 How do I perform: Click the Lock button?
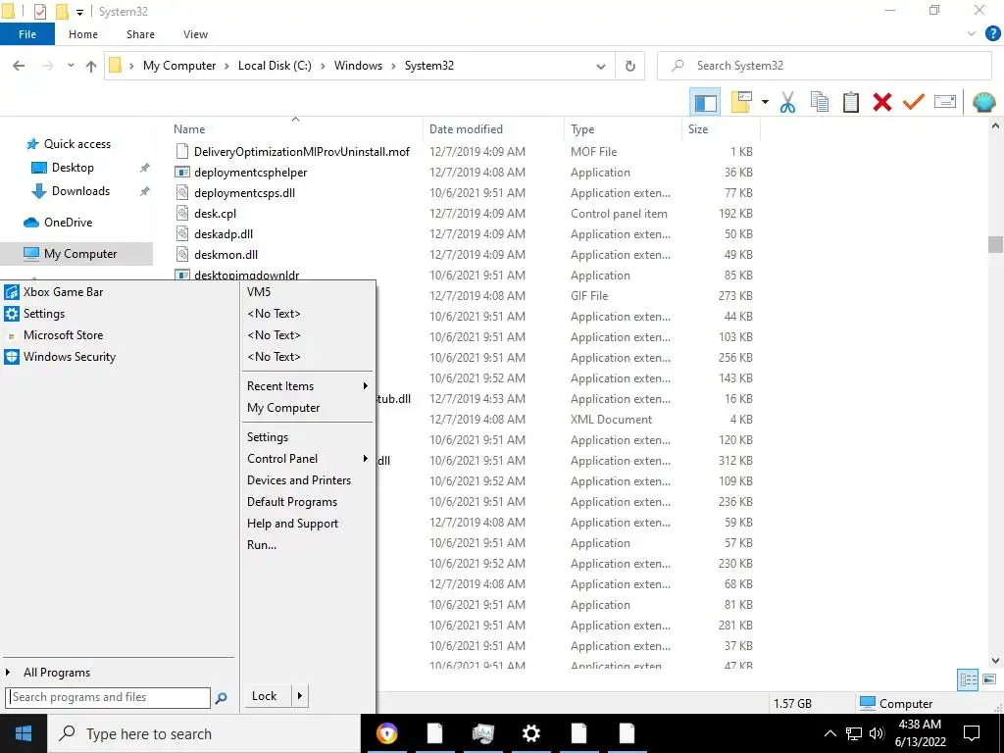(x=268, y=696)
